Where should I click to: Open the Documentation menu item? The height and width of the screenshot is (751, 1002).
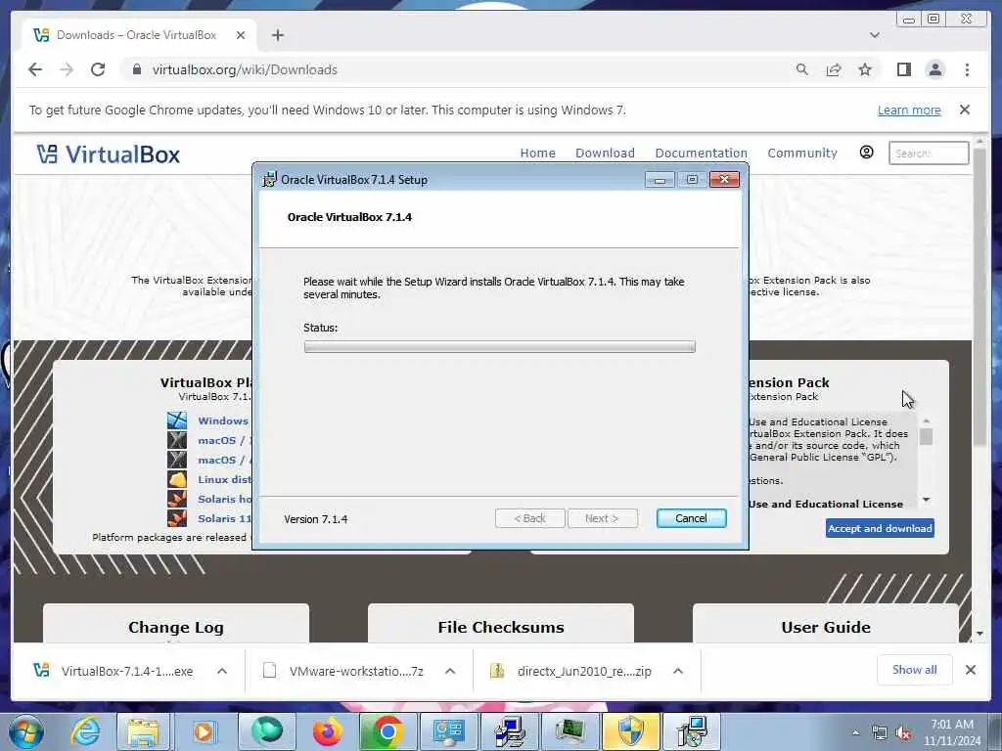[x=701, y=154]
